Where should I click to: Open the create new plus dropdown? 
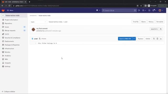tap(98, 10)
